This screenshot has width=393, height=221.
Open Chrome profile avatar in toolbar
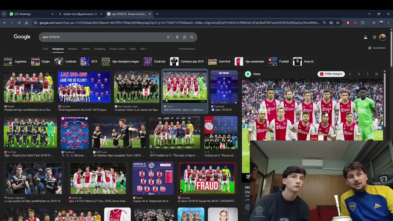(381, 23)
